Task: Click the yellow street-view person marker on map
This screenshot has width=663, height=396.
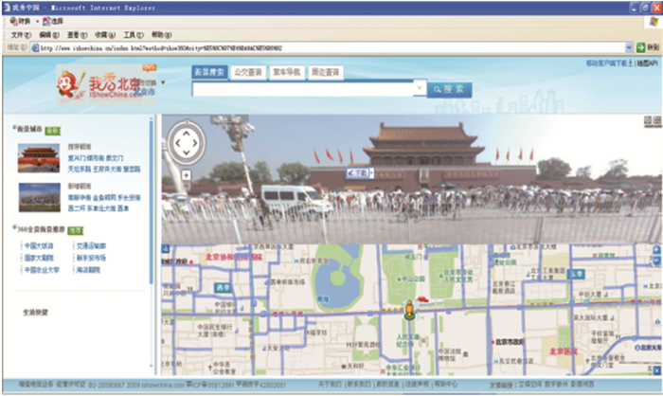Action: click(409, 309)
